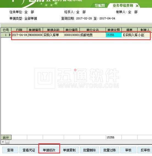Click 批量删除 to batch delete

(90, 150)
